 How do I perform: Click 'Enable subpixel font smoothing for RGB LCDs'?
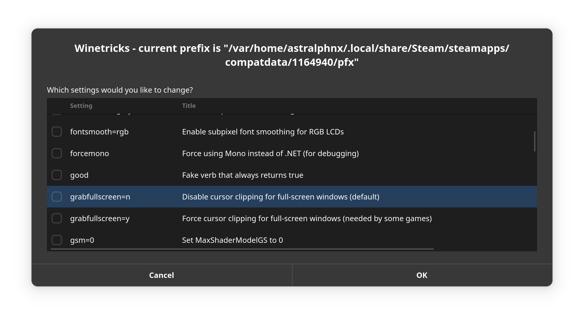tap(263, 132)
